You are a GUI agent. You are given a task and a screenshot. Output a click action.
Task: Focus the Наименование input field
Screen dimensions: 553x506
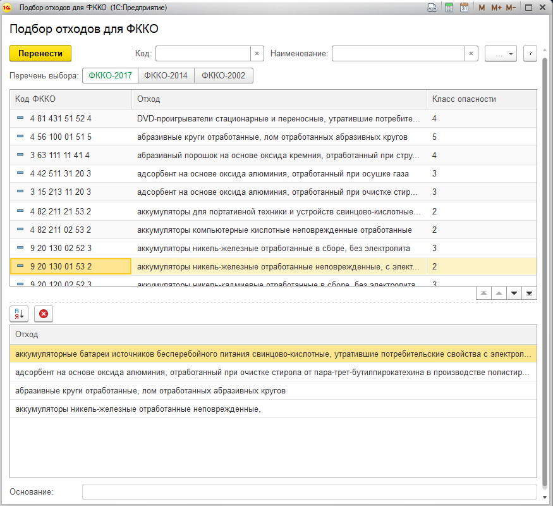point(398,54)
